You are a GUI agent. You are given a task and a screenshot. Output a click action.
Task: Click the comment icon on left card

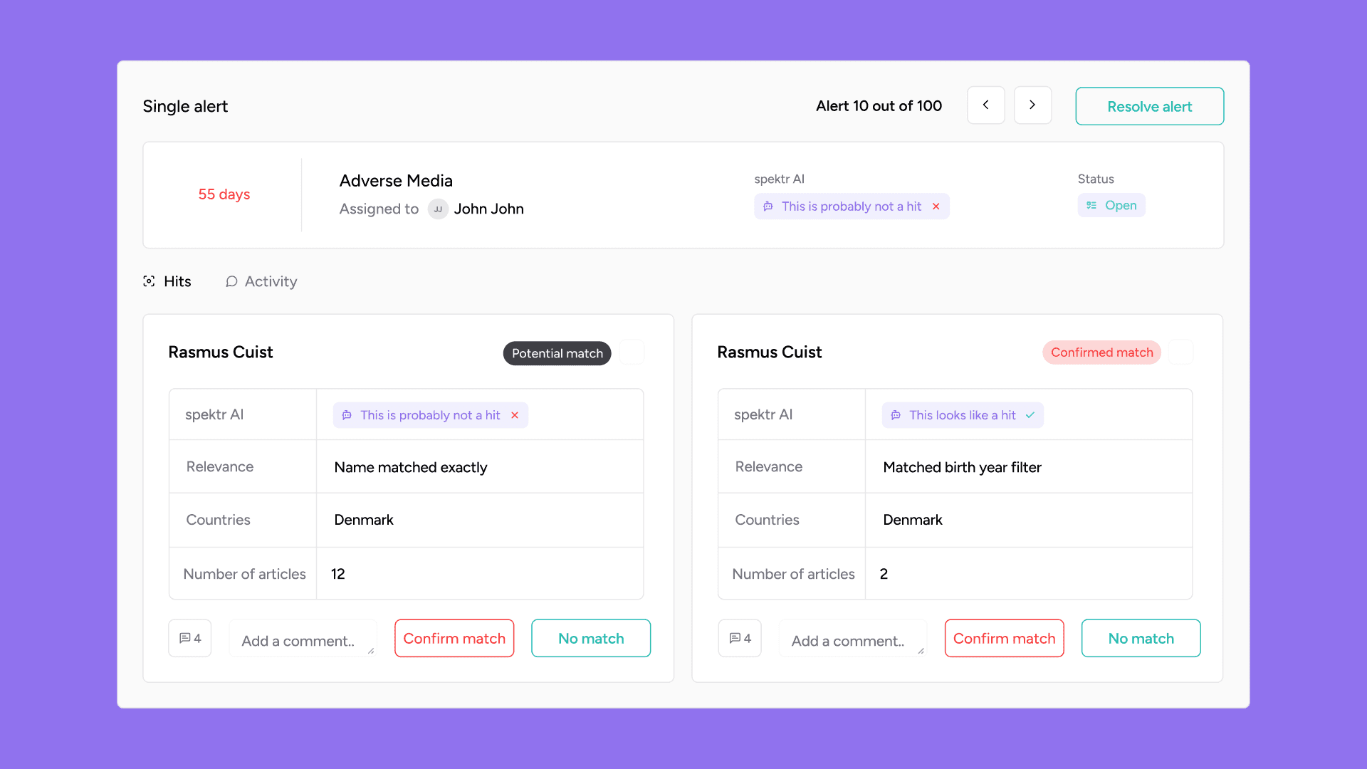coord(189,639)
